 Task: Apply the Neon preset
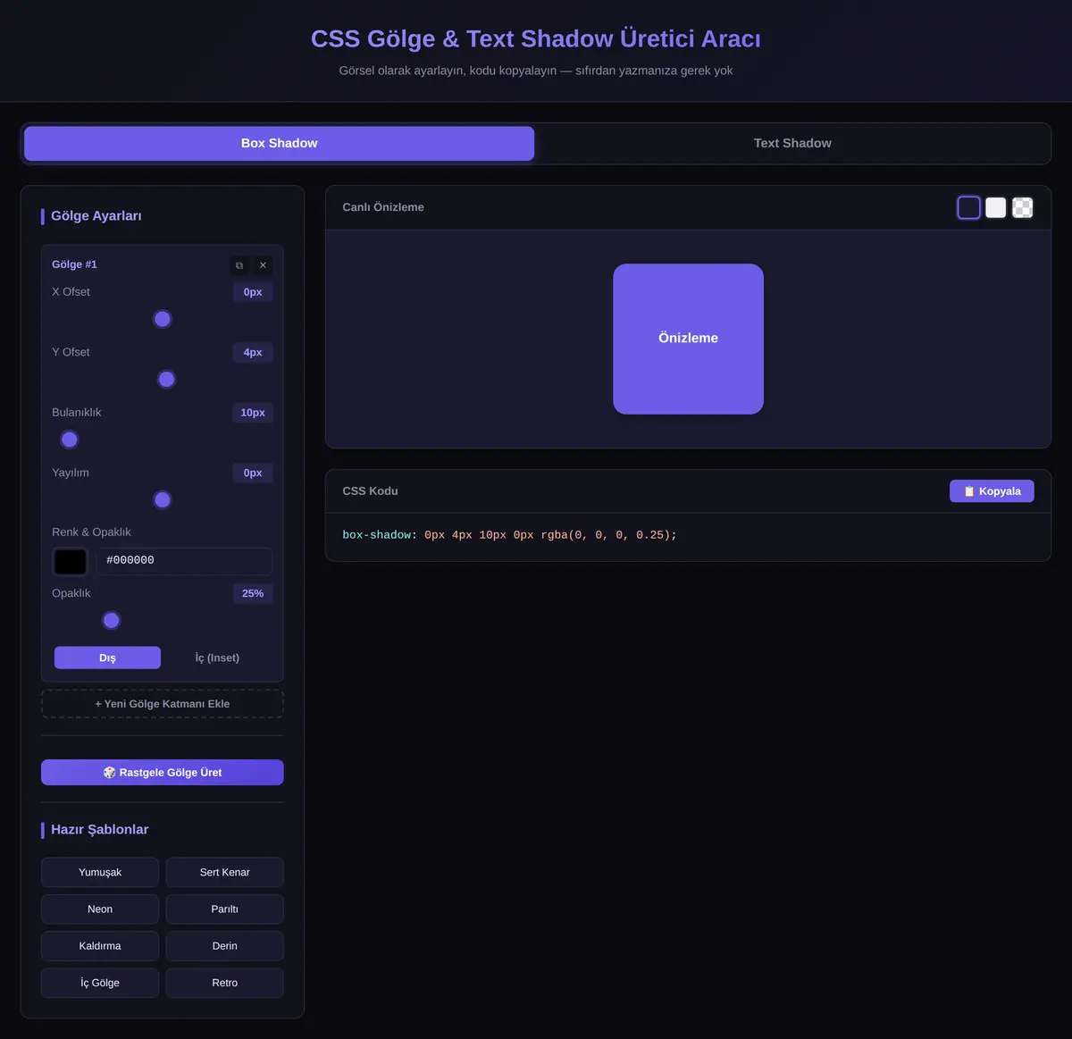[x=100, y=909]
